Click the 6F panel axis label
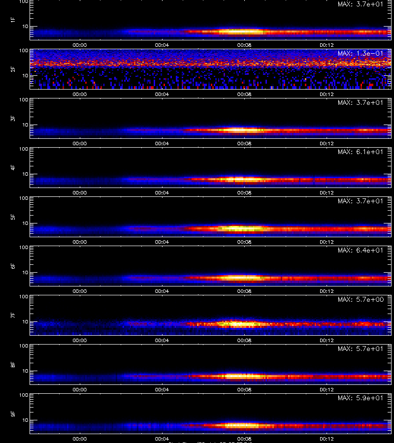 click(13, 266)
